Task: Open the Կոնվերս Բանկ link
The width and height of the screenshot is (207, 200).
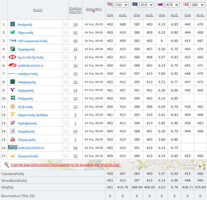Action: (28, 74)
